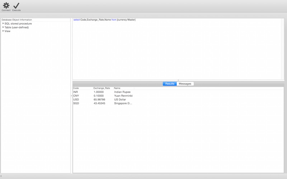The image size is (287, 179).
Task: Select the INR code cell
Action: 75,92
